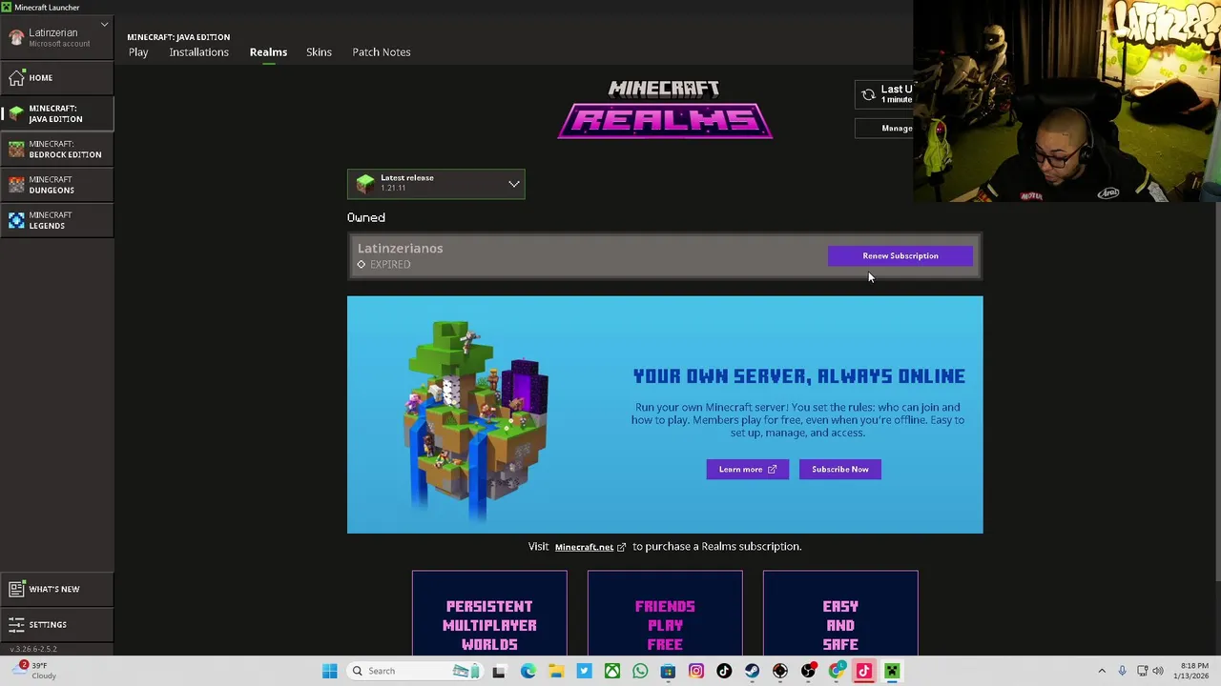Open the weather widget showing 39°F
Screen dimensions: 1221x686
(x=34, y=671)
